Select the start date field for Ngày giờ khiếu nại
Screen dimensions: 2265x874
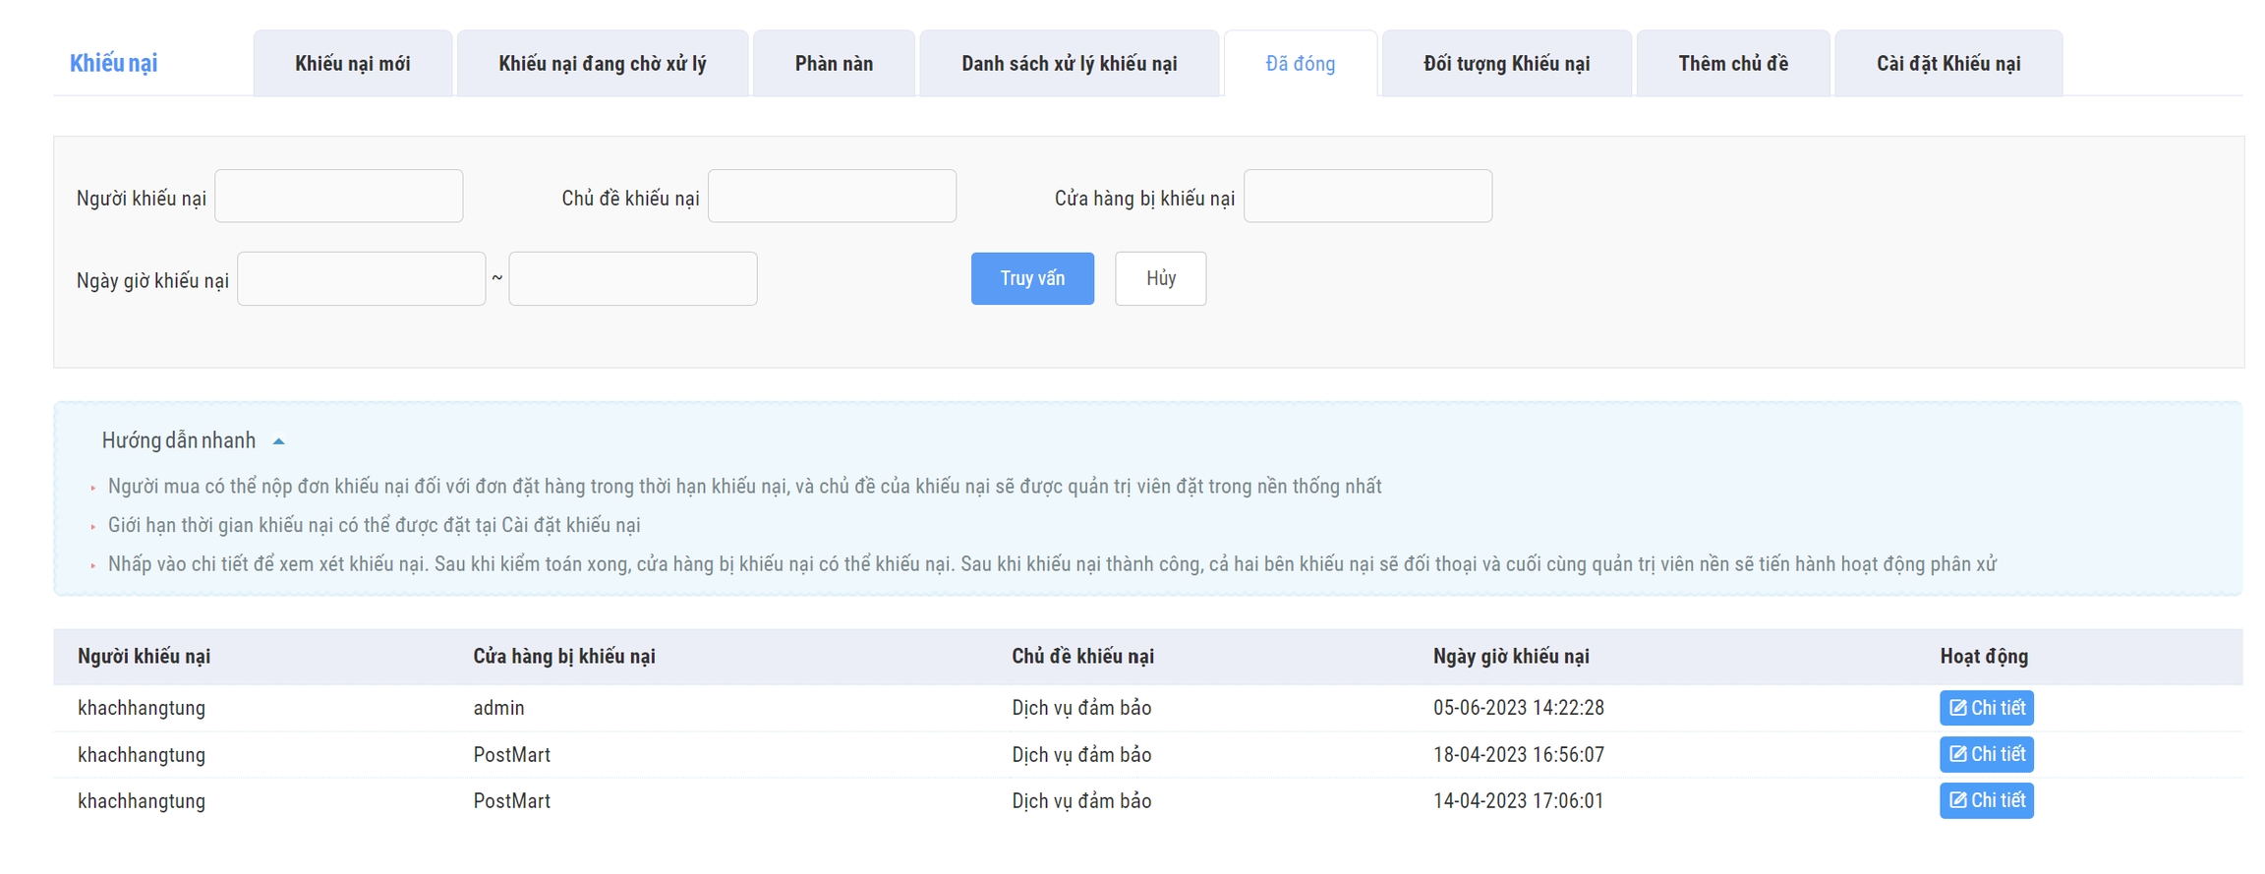coord(361,279)
